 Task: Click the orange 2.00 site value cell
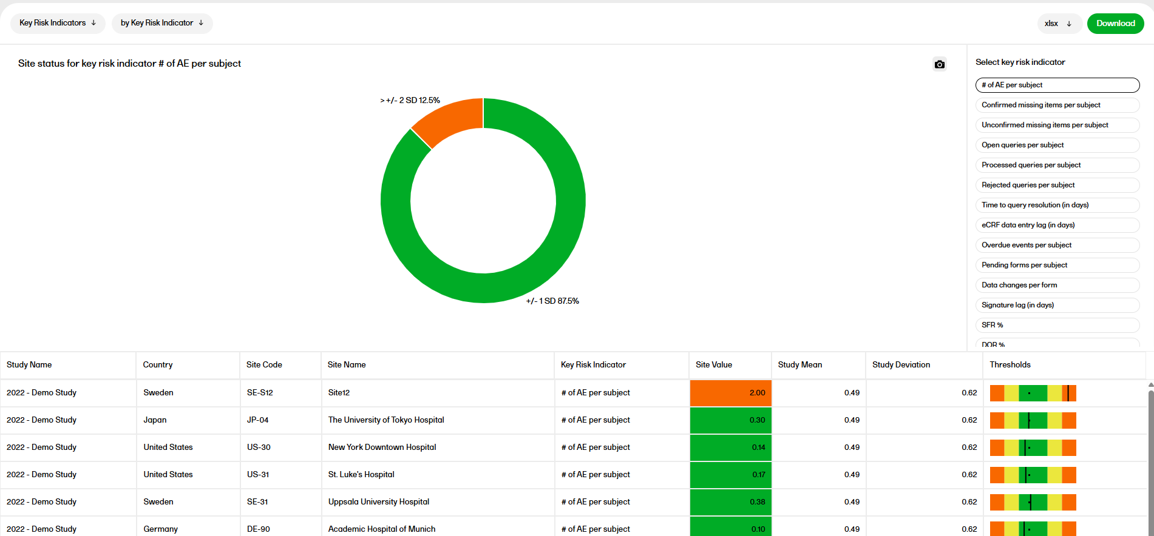click(730, 393)
